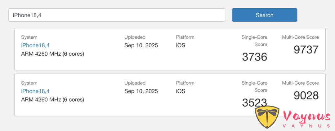Click the blue Search button

pyautogui.click(x=265, y=15)
